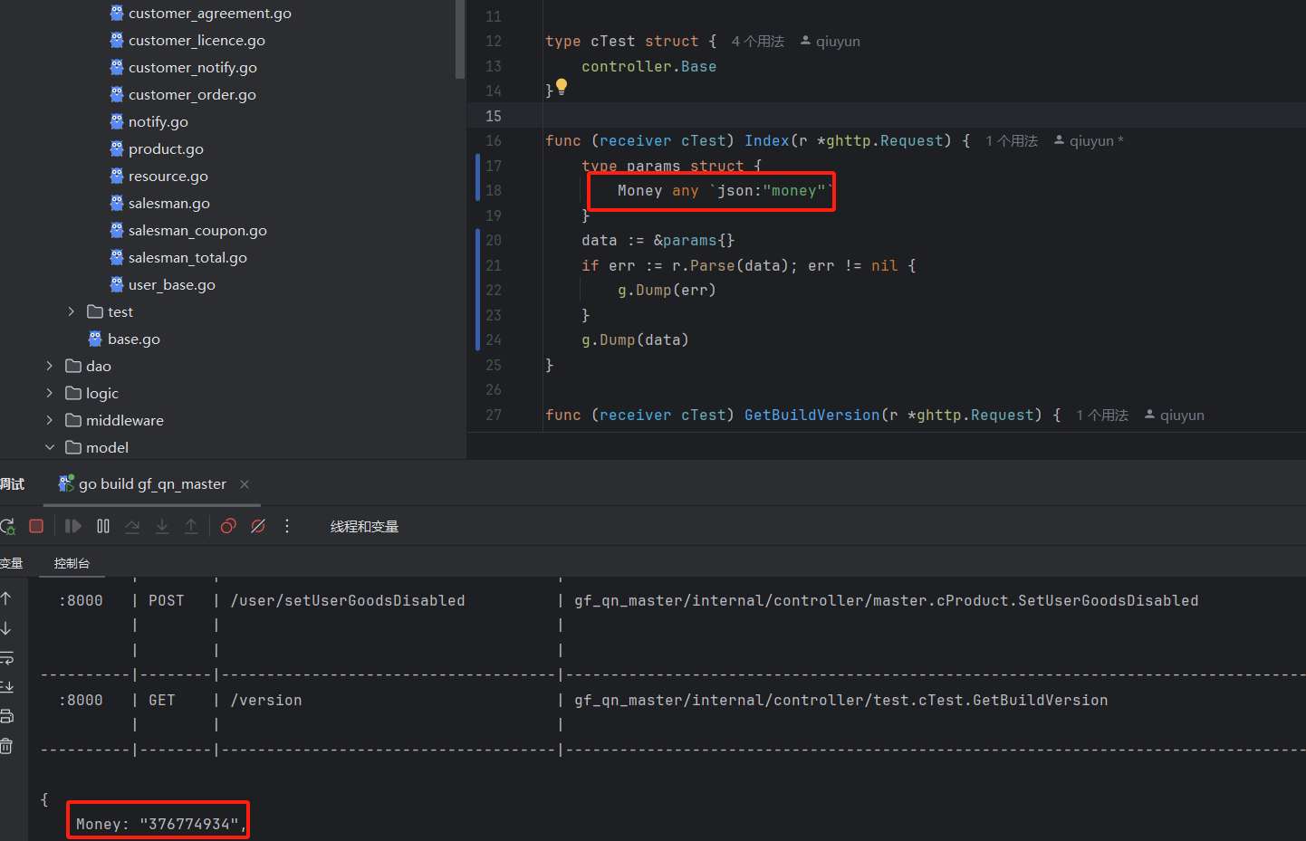Expand the dao folder
1306x841 pixels.
pos(50,366)
